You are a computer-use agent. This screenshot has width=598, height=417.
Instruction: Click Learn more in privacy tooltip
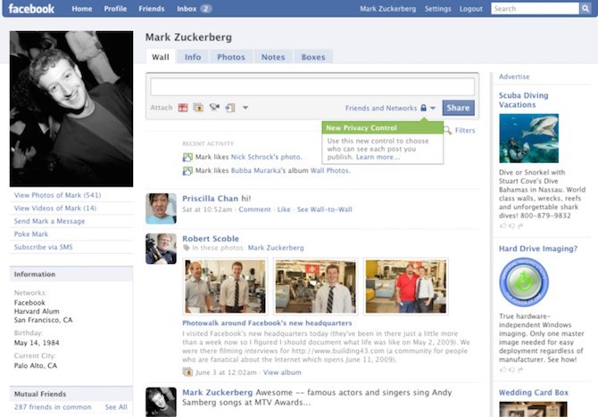[378, 157]
